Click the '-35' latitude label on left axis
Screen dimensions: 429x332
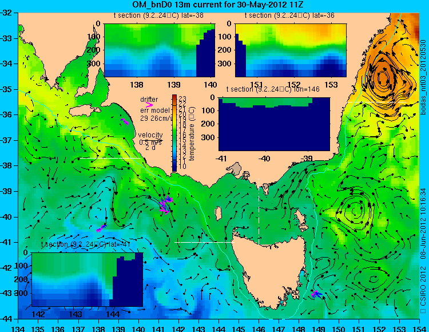tap(6, 89)
